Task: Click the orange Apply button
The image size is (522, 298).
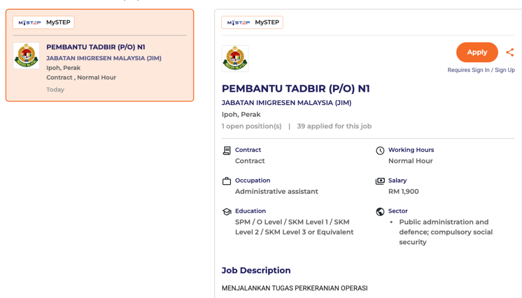Action: pos(477,52)
